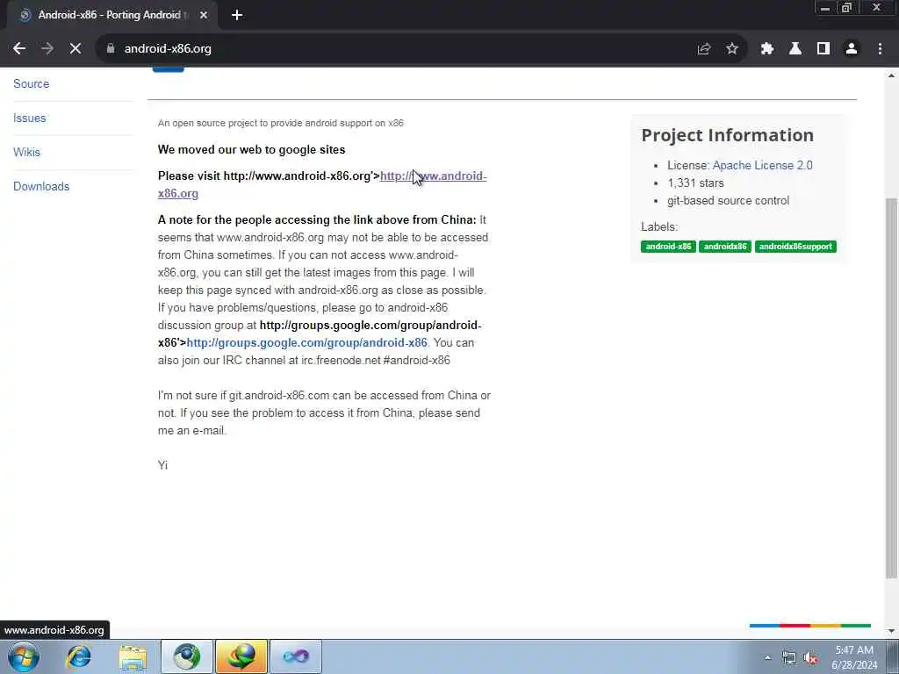Click the address bar showing android-x86.org
Image resolution: width=899 pixels, height=674 pixels.
[x=401, y=49]
